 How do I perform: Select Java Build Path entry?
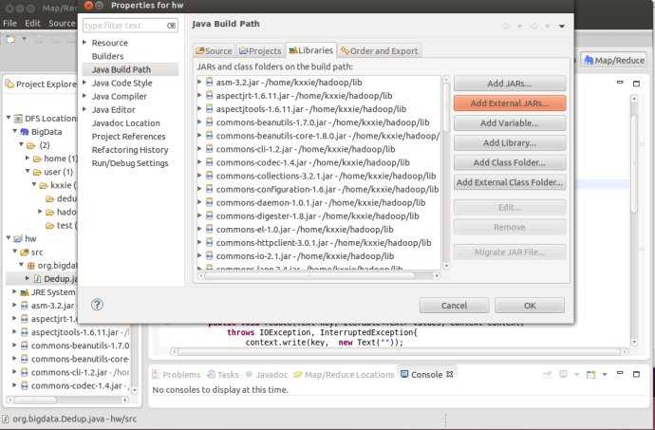coord(122,69)
